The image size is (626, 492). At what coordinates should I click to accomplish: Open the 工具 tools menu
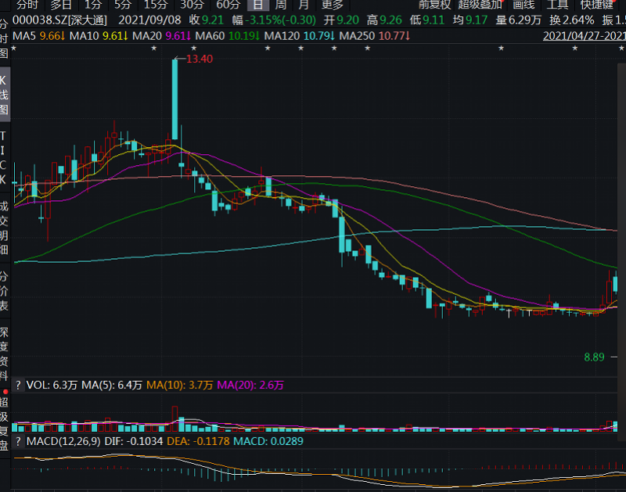coord(556,5)
